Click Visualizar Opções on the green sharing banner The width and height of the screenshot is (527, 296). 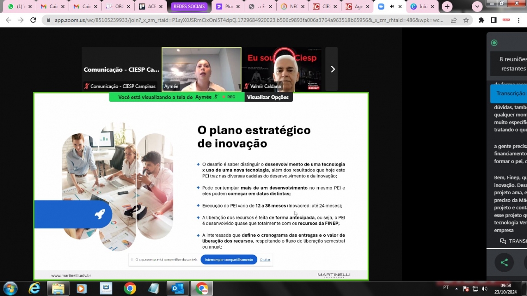[x=268, y=97]
